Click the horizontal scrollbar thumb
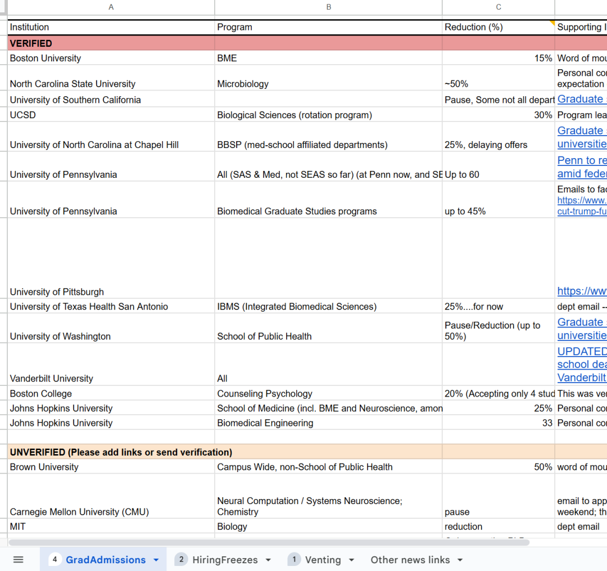 point(269,542)
